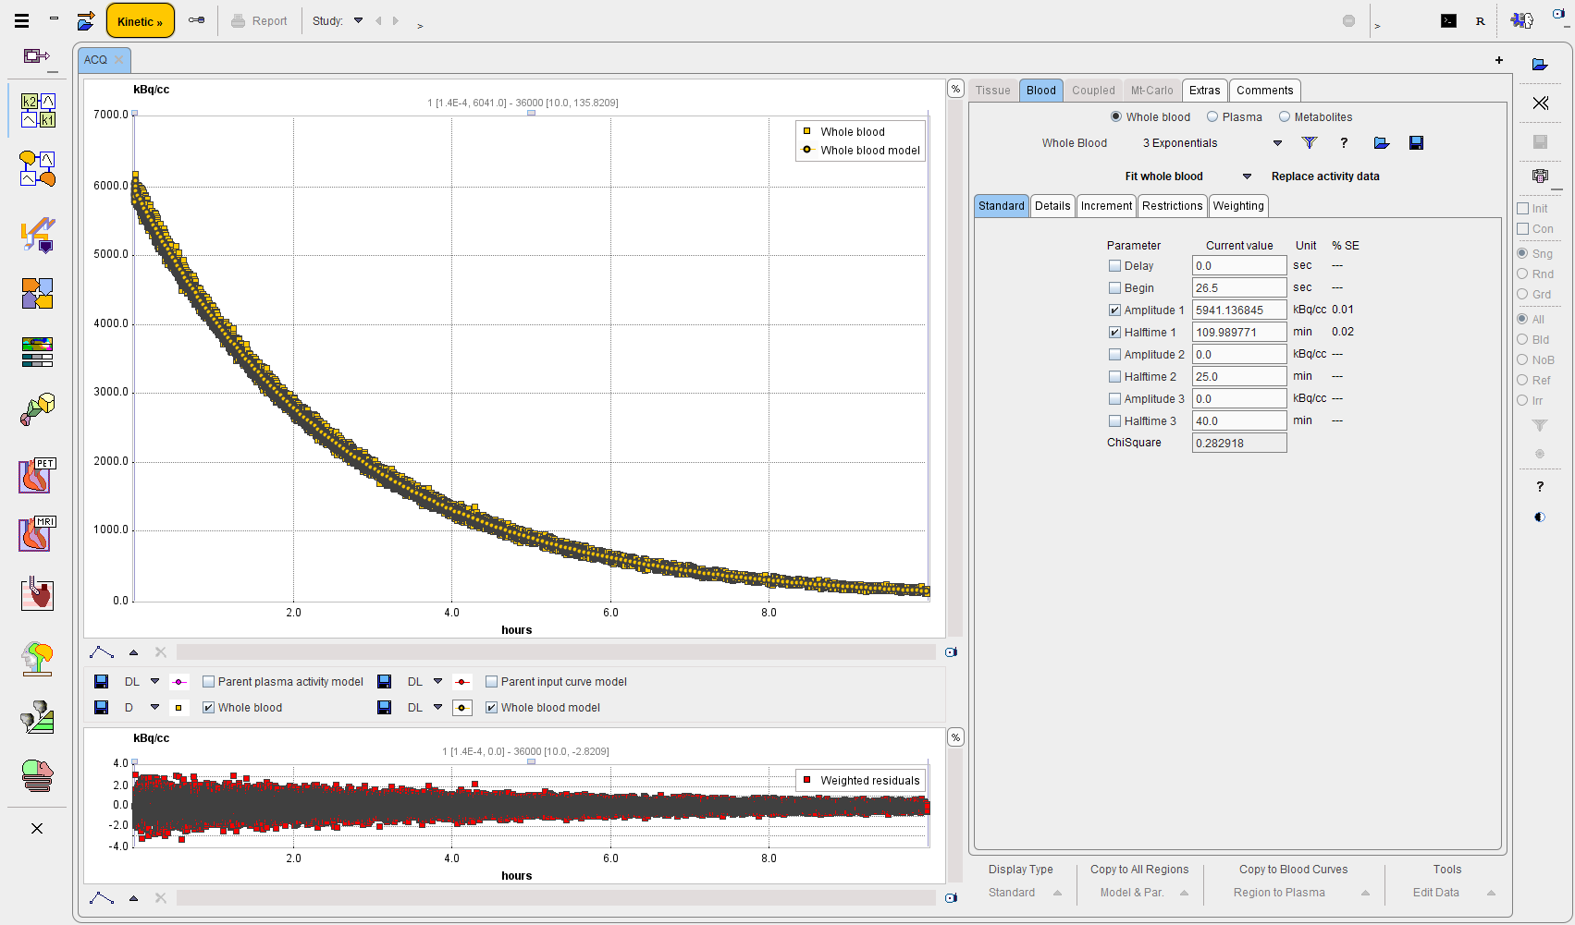The image size is (1575, 925).
Task: Click the blood model help question mark
Action: pyautogui.click(x=1344, y=143)
